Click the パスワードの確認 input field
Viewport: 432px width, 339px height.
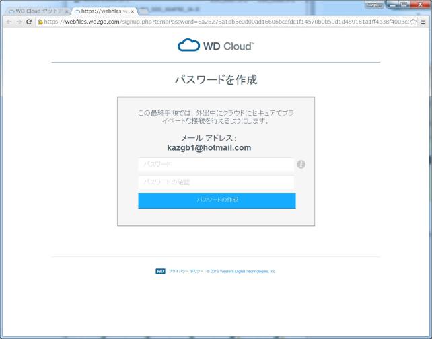click(216, 182)
